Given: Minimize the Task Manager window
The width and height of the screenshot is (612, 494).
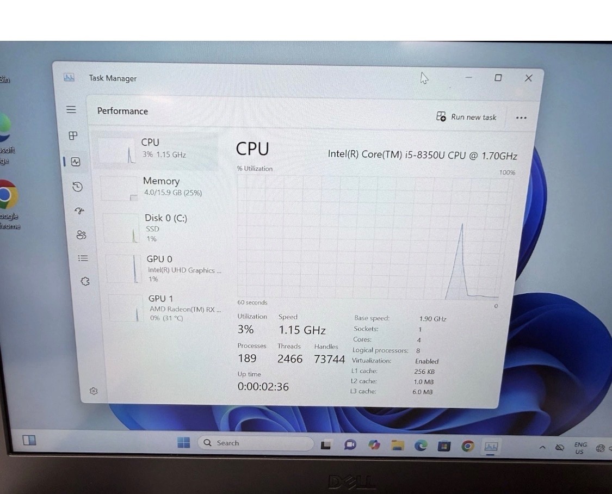Looking at the screenshot, I should click(x=469, y=78).
